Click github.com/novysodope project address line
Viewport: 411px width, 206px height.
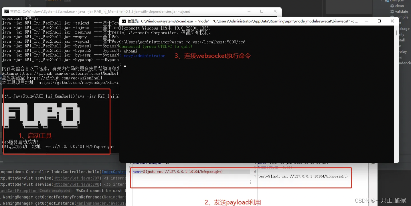tap(60, 82)
